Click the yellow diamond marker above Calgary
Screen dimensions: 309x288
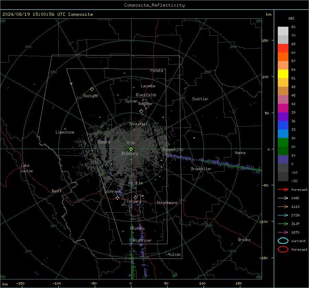[x=136, y=197]
